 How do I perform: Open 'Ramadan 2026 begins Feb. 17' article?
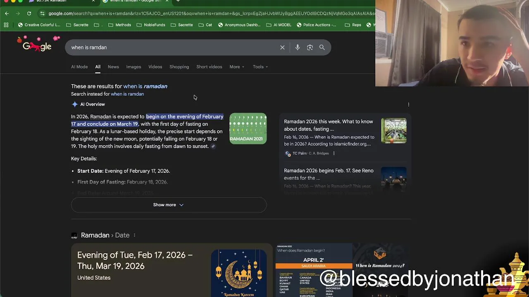[329, 174]
